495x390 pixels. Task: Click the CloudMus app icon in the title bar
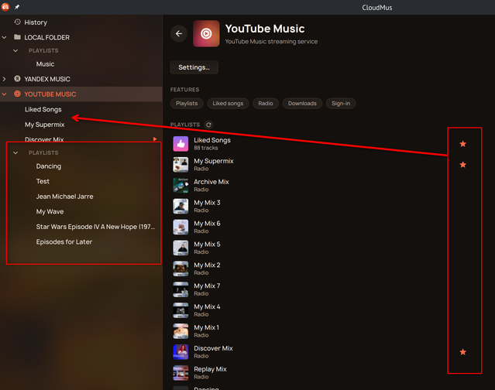[x=5, y=7]
